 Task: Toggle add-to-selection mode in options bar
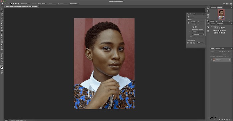point(13,4)
